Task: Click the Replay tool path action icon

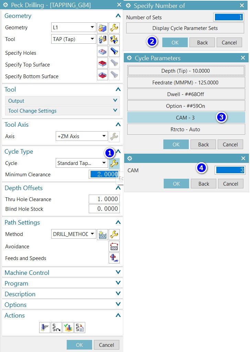Action: (x=56, y=328)
